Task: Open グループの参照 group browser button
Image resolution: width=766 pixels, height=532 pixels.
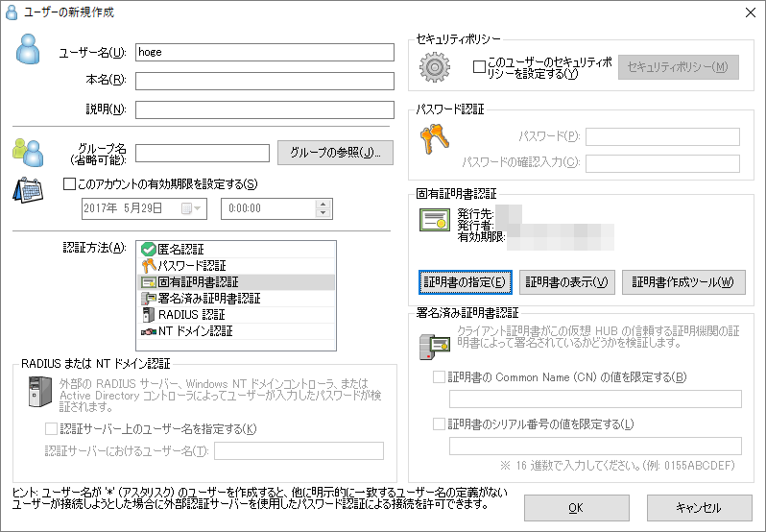Action: 335,153
